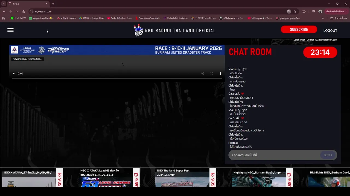Click the Dragster Track race banner
350x196 pixels.
coord(117,50)
